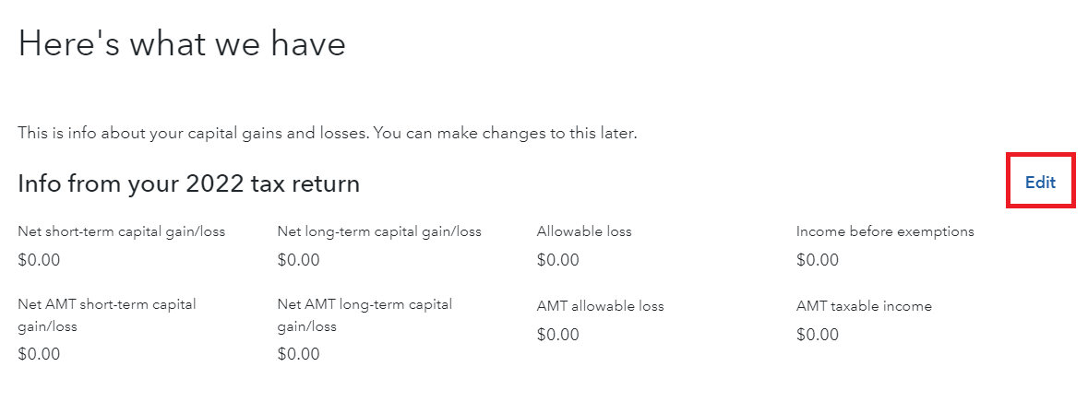Click the $0.00 value under Allowable loss

557,260
